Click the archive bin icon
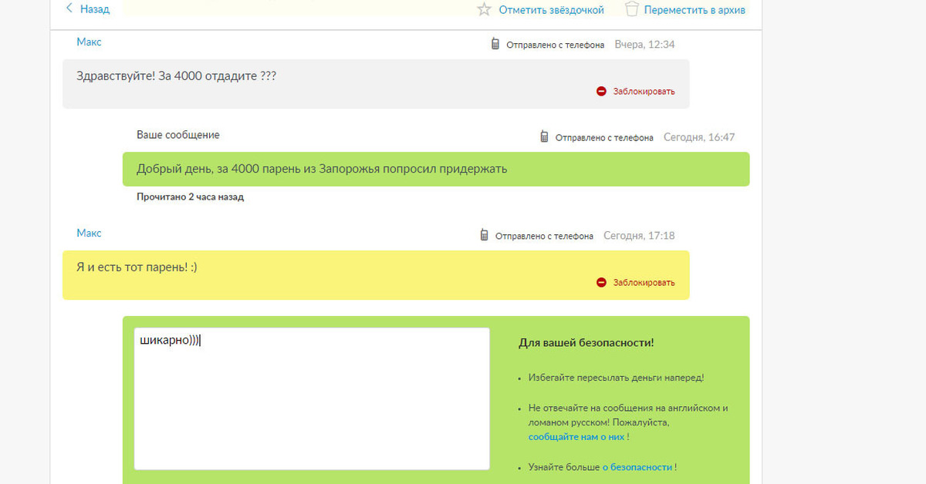Image resolution: width=926 pixels, height=484 pixels. 632,9
